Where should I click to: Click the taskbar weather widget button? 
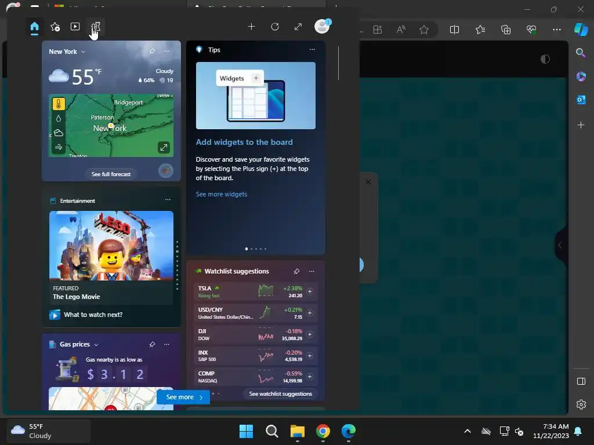pyautogui.click(x=49, y=431)
